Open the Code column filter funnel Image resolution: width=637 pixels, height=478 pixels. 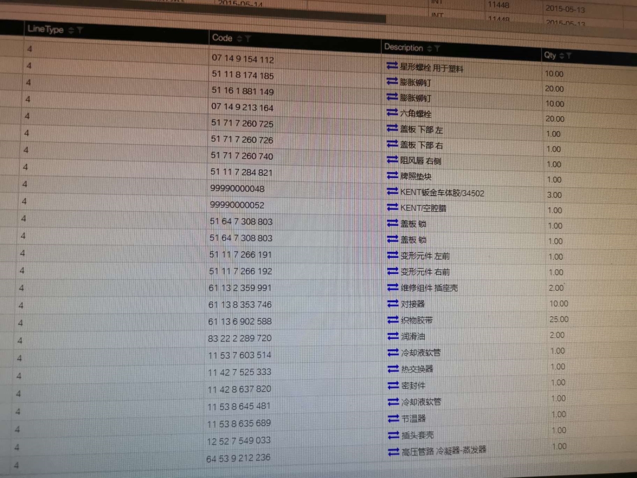coord(248,39)
